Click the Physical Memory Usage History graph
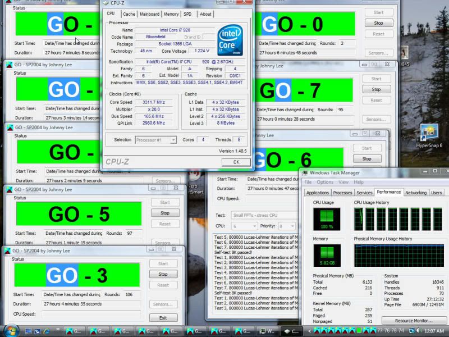449x337 pixels. 398,256
